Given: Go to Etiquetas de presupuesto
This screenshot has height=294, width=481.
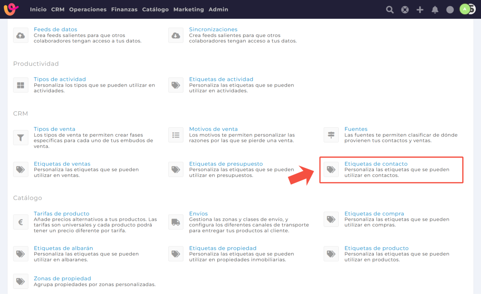Looking at the screenshot, I should [226, 164].
